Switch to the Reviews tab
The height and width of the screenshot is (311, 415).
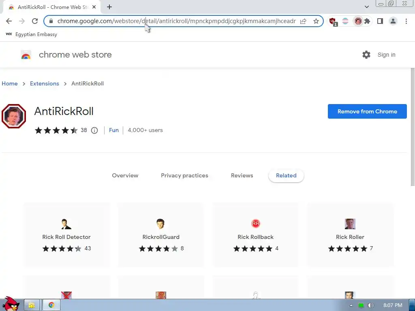242,176
